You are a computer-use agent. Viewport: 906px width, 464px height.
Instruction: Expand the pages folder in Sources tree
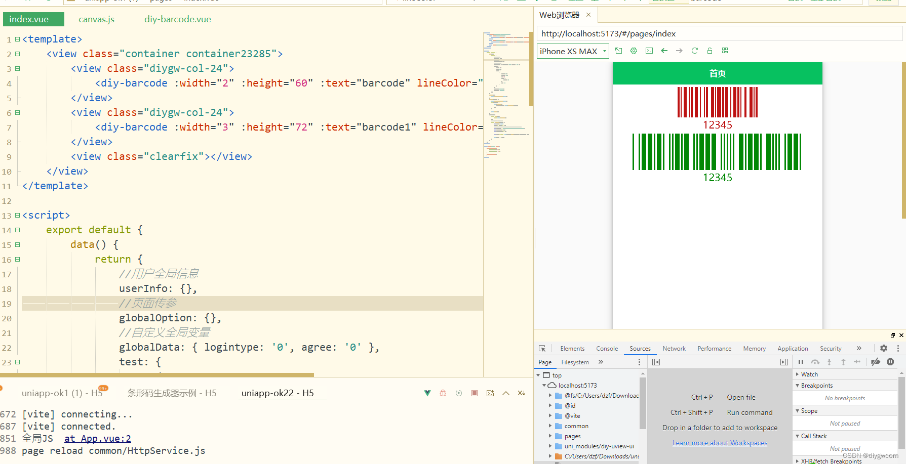tap(550, 436)
